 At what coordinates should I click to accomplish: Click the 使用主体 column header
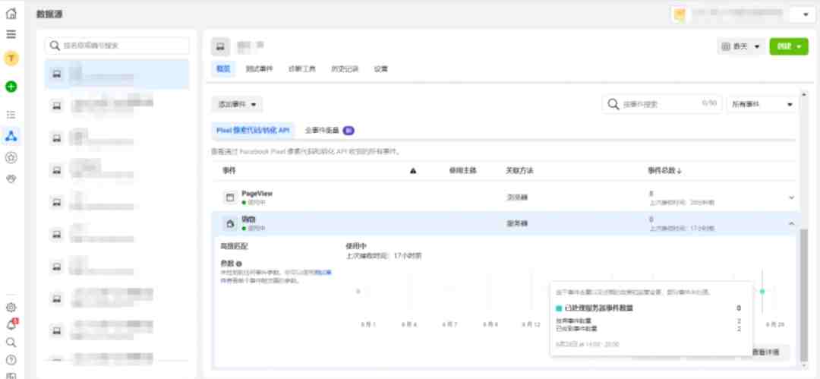point(462,171)
